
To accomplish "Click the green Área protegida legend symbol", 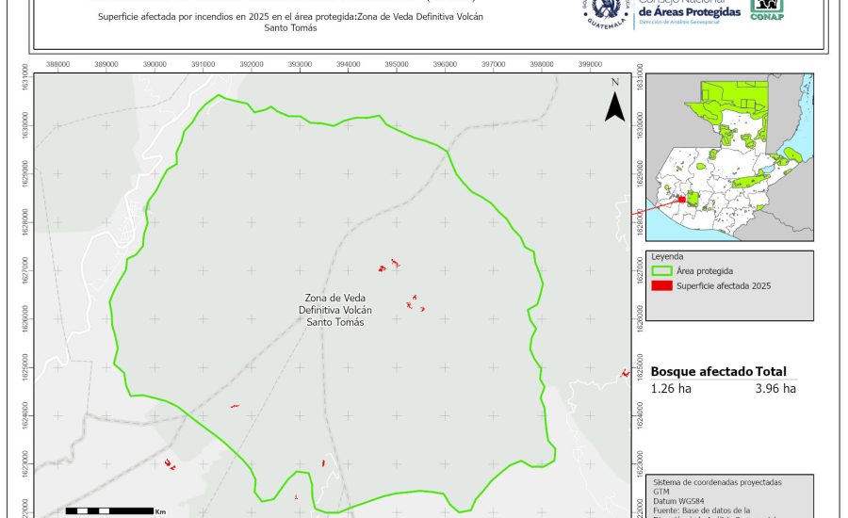I will 662,270.
